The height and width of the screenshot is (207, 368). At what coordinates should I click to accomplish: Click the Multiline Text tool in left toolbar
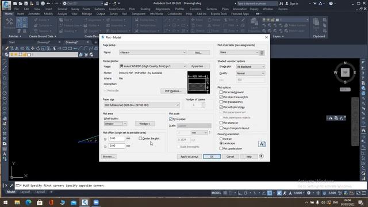5,154
